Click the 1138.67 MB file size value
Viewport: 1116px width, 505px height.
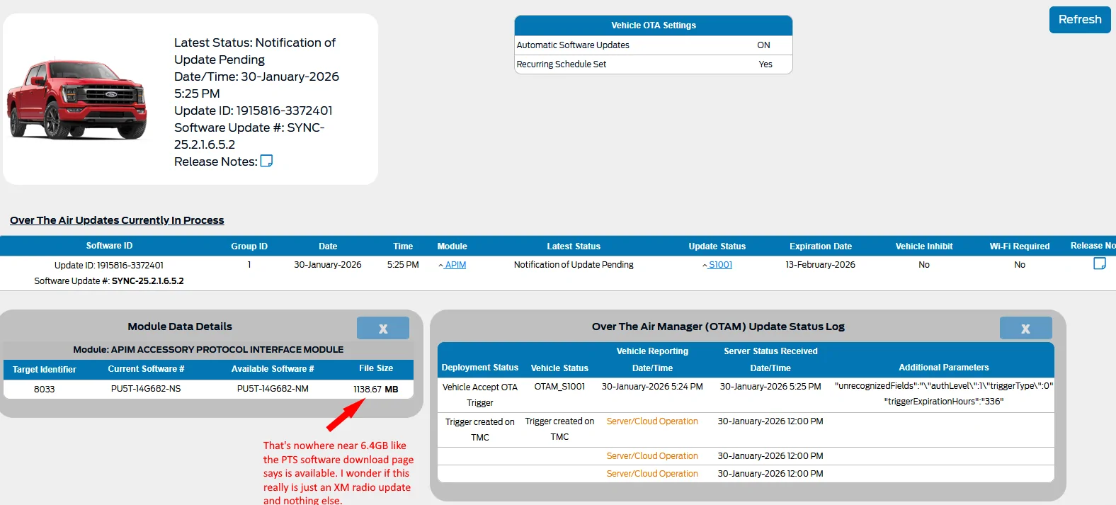(376, 389)
